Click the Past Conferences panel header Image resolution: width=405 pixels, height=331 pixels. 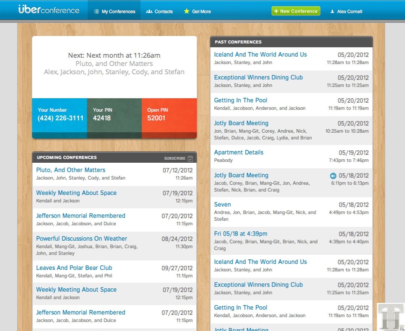coord(291,42)
